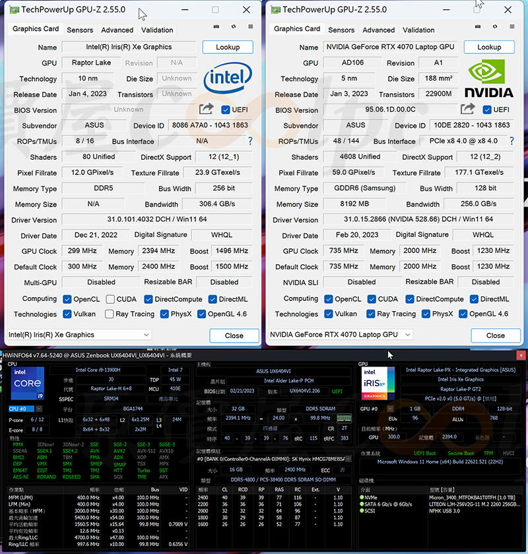
Task: Click the screenshot camera icon in Intel GPU-Z window
Action: click(x=216, y=26)
